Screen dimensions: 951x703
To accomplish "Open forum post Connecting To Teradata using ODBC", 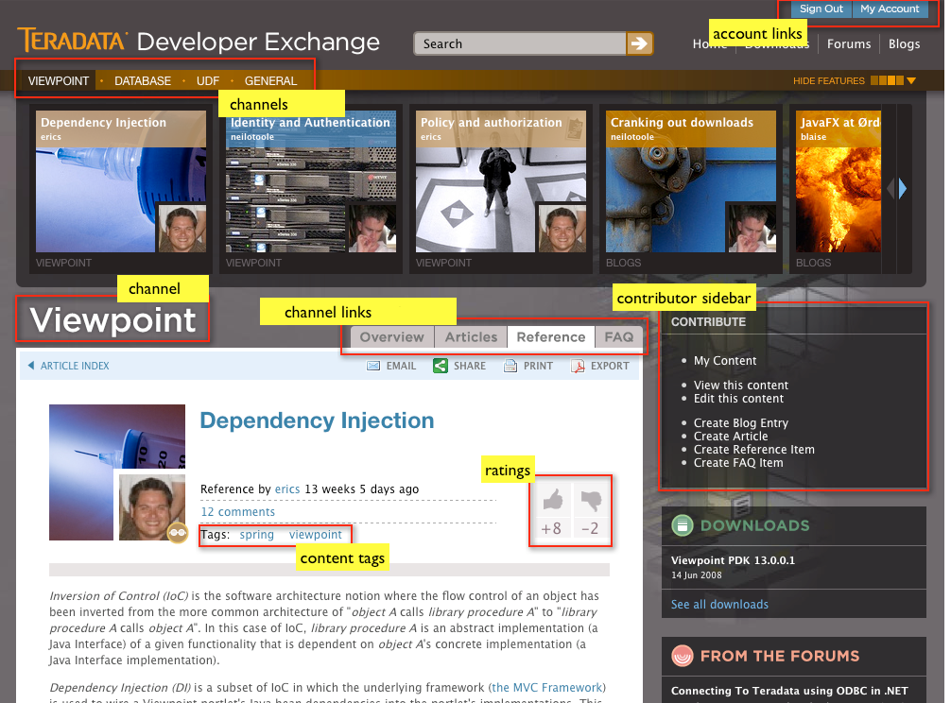I will (789, 691).
